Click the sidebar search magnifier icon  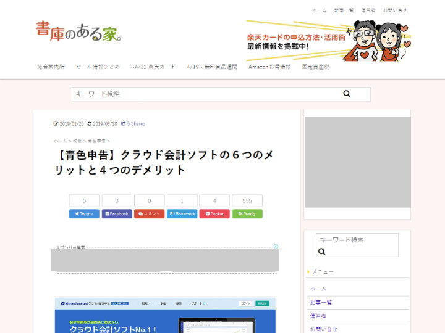[x=321, y=252]
